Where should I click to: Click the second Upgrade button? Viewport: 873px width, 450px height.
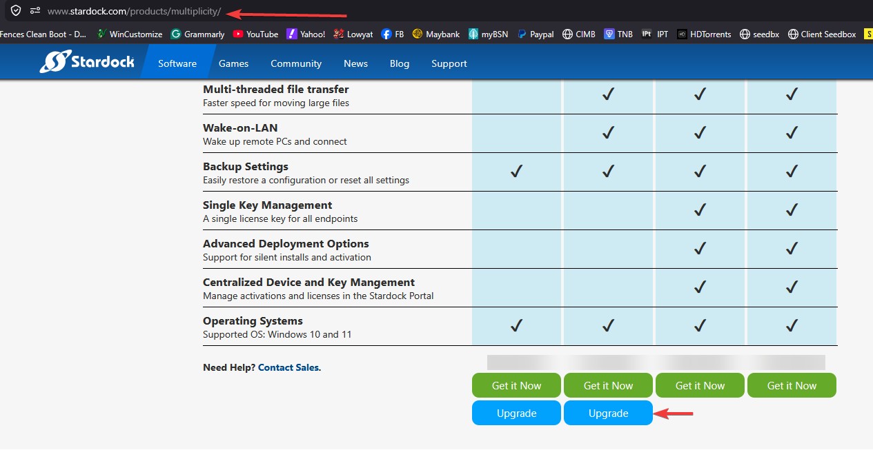coord(608,413)
